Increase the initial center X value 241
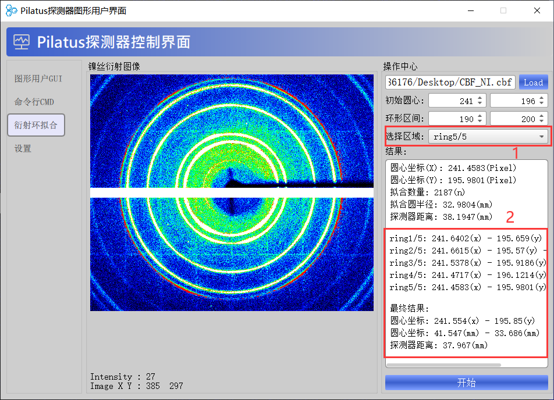Viewport: 554px width, 400px height. tap(480, 98)
